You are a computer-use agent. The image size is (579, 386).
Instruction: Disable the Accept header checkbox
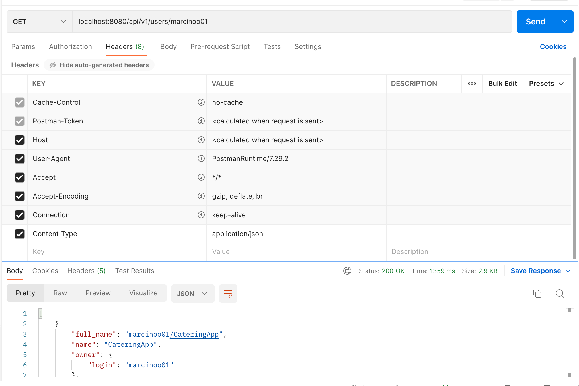pyautogui.click(x=19, y=177)
